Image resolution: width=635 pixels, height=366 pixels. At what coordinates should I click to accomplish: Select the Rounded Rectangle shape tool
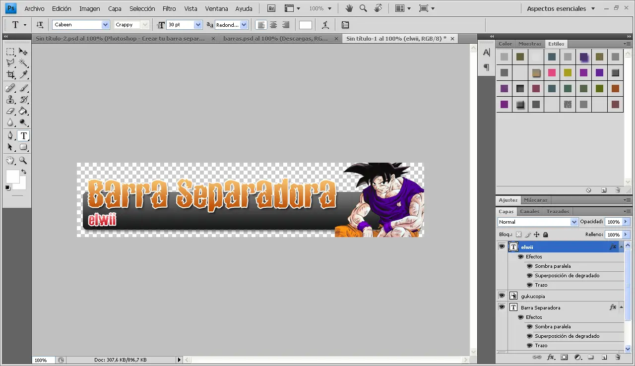(23, 147)
